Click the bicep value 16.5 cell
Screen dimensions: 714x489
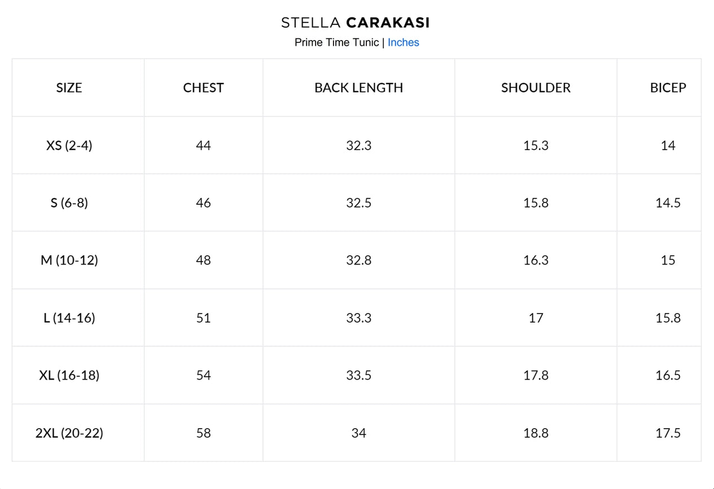[668, 375]
